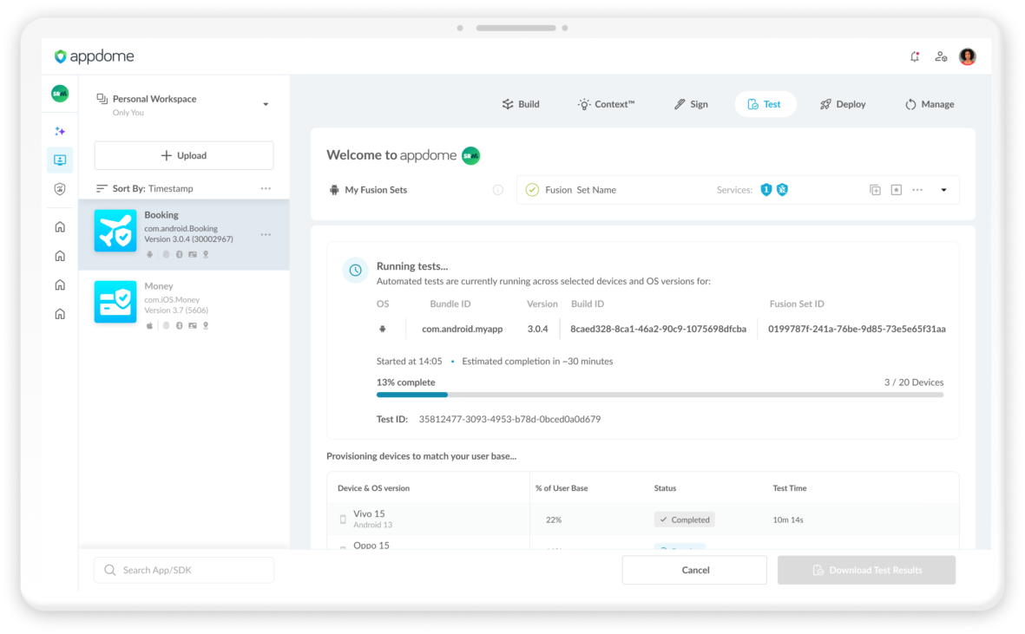The height and width of the screenshot is (634, 1025).
Task: Click the test progress bar
Action: point(660,395)
